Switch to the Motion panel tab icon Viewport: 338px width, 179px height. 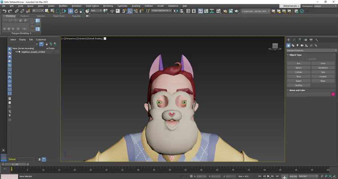[x=305, y=40]
